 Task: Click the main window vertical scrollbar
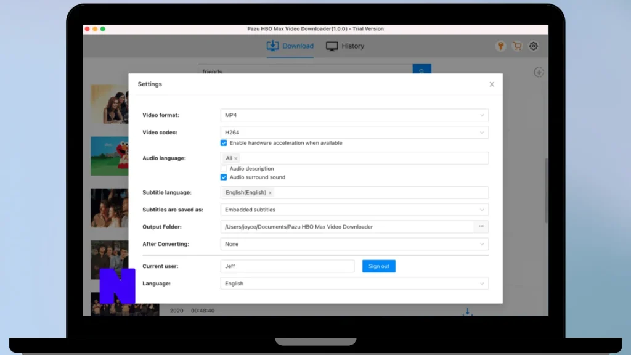pos(546,190)
